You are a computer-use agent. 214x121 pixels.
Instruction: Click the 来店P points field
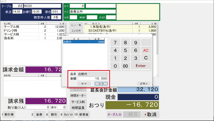[111, 18]
